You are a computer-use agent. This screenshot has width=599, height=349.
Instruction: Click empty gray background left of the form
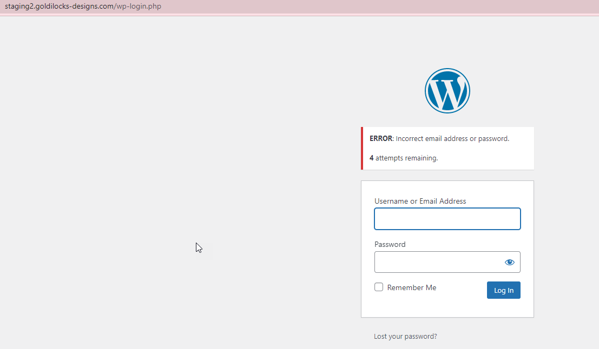point(162,162)
